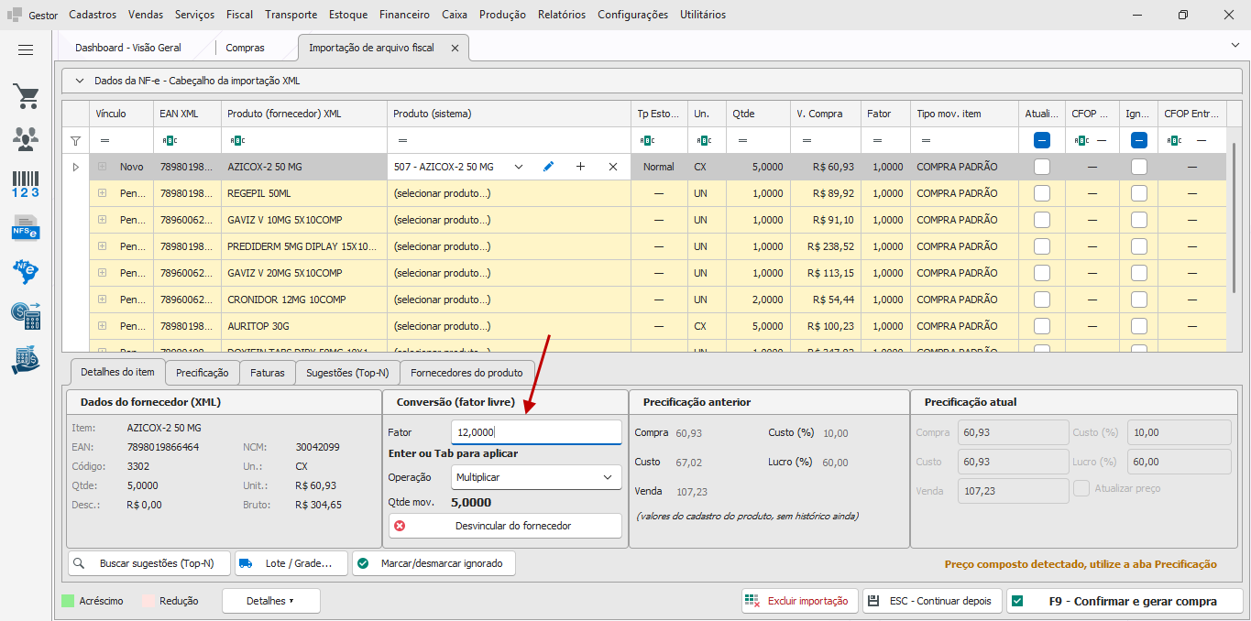The height and width of the screenshot is (621, 1251).
Task: Open the Detalhes dropdown button
Action: click(x=271, y=601)
